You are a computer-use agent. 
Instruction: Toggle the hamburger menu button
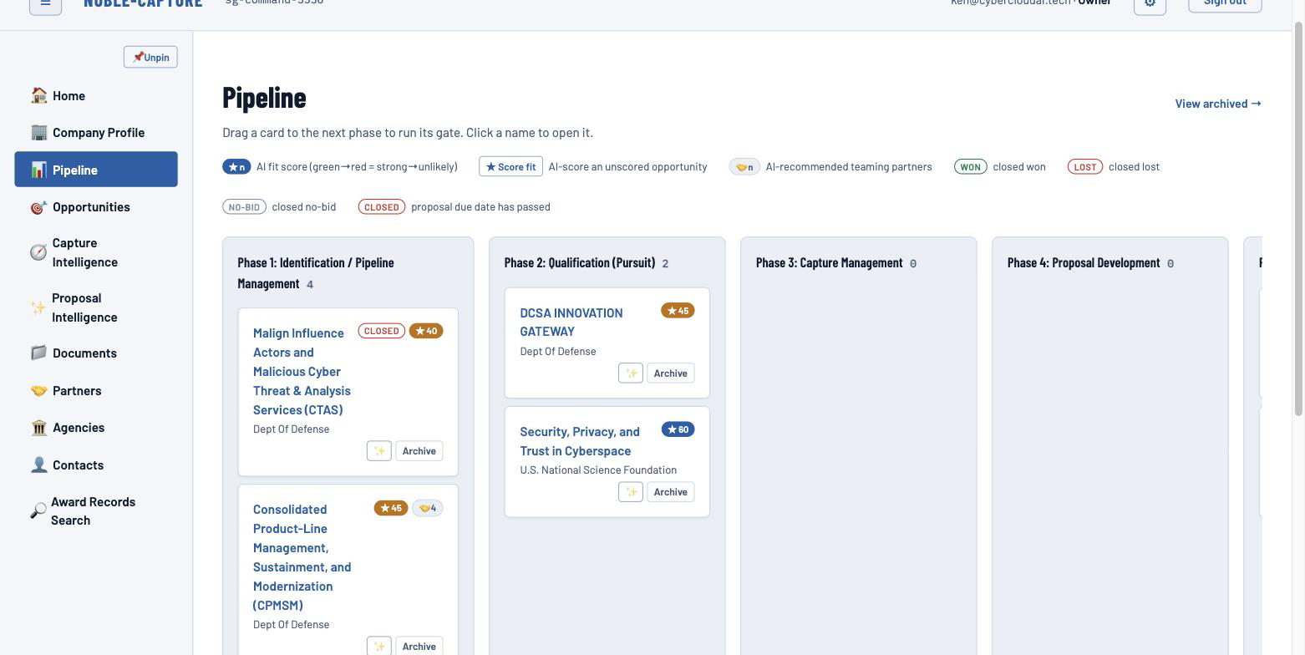pos(46,4)
